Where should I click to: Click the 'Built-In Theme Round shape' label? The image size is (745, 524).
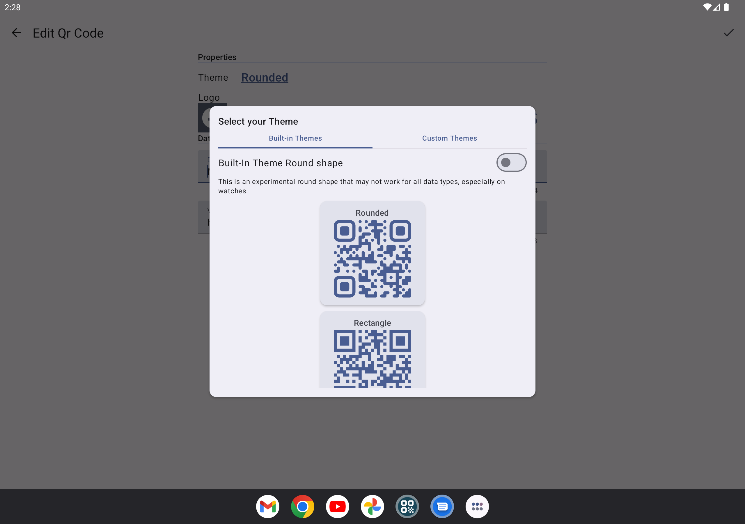[280, 163]
